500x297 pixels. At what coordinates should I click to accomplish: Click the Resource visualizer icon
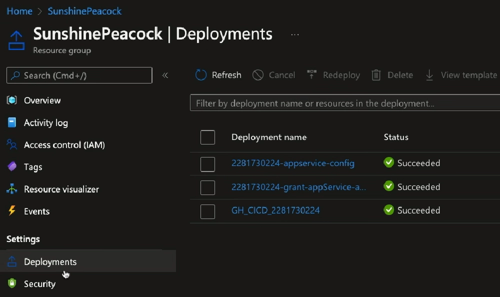(x=12, y=189)
